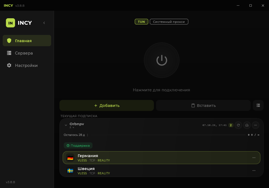Click the v3.8.8 version text in sidebar footer
Image resolution: width=269 pixels, height=188 pixels.
pos(10,182)
